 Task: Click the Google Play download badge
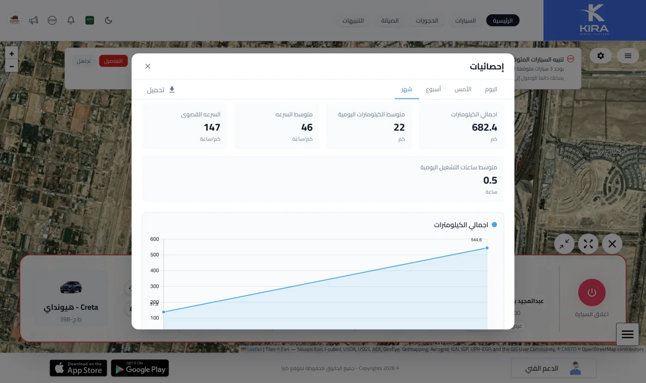coord(140,368)
